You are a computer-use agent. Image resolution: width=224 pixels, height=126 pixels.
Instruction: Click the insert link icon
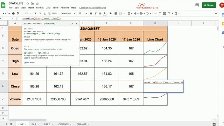[x=155, y=13]
